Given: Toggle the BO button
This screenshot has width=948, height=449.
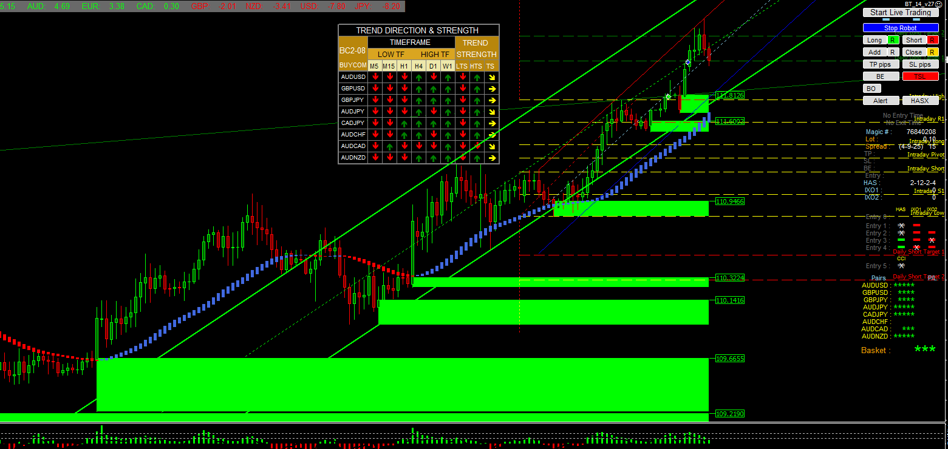Looking at the screenshot, I should [872, 89].
